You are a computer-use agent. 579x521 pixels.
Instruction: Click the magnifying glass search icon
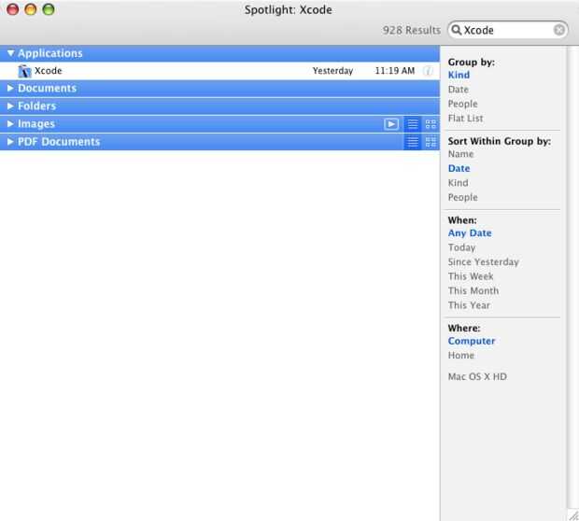[457, 30]
